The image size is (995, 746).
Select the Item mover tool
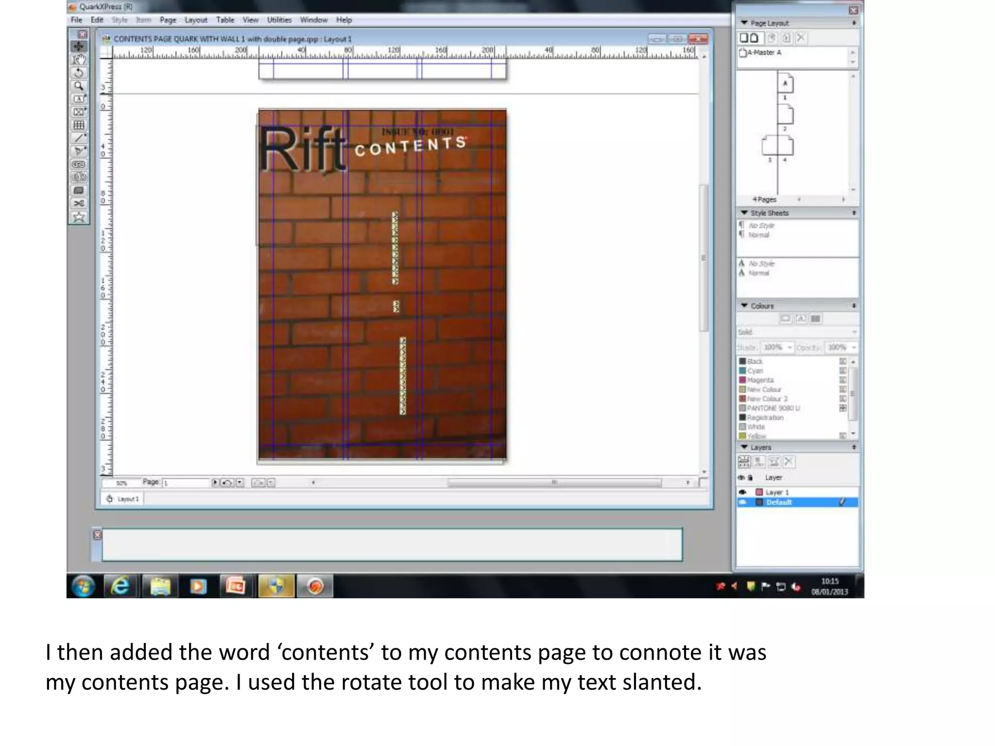click(79, 47)
